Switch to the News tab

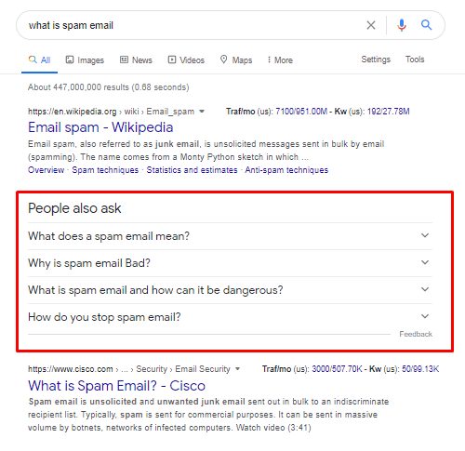pyautogui.click(x=136, y=60)
